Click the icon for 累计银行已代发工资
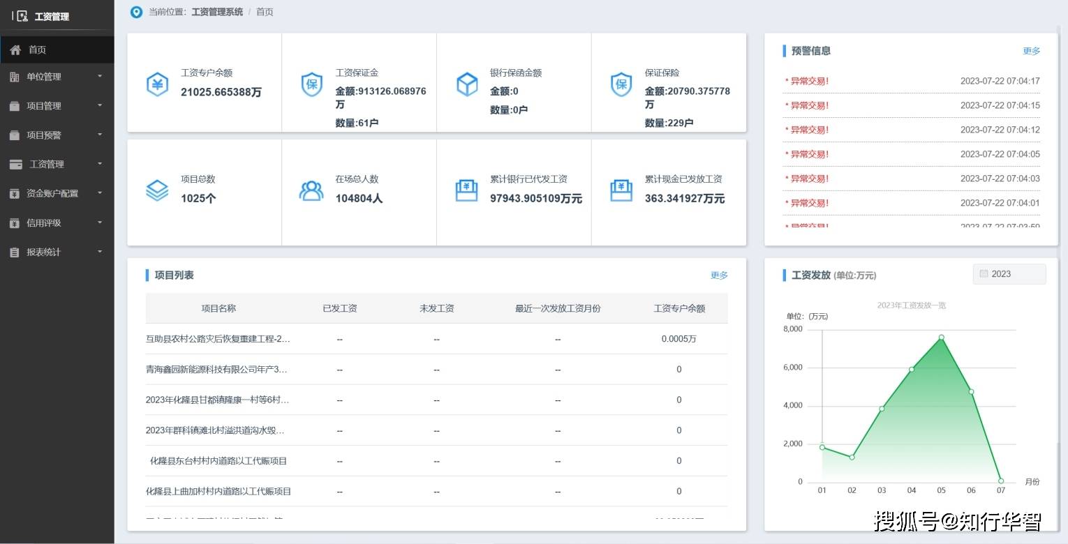1068x544 pixels. (466, 190)
